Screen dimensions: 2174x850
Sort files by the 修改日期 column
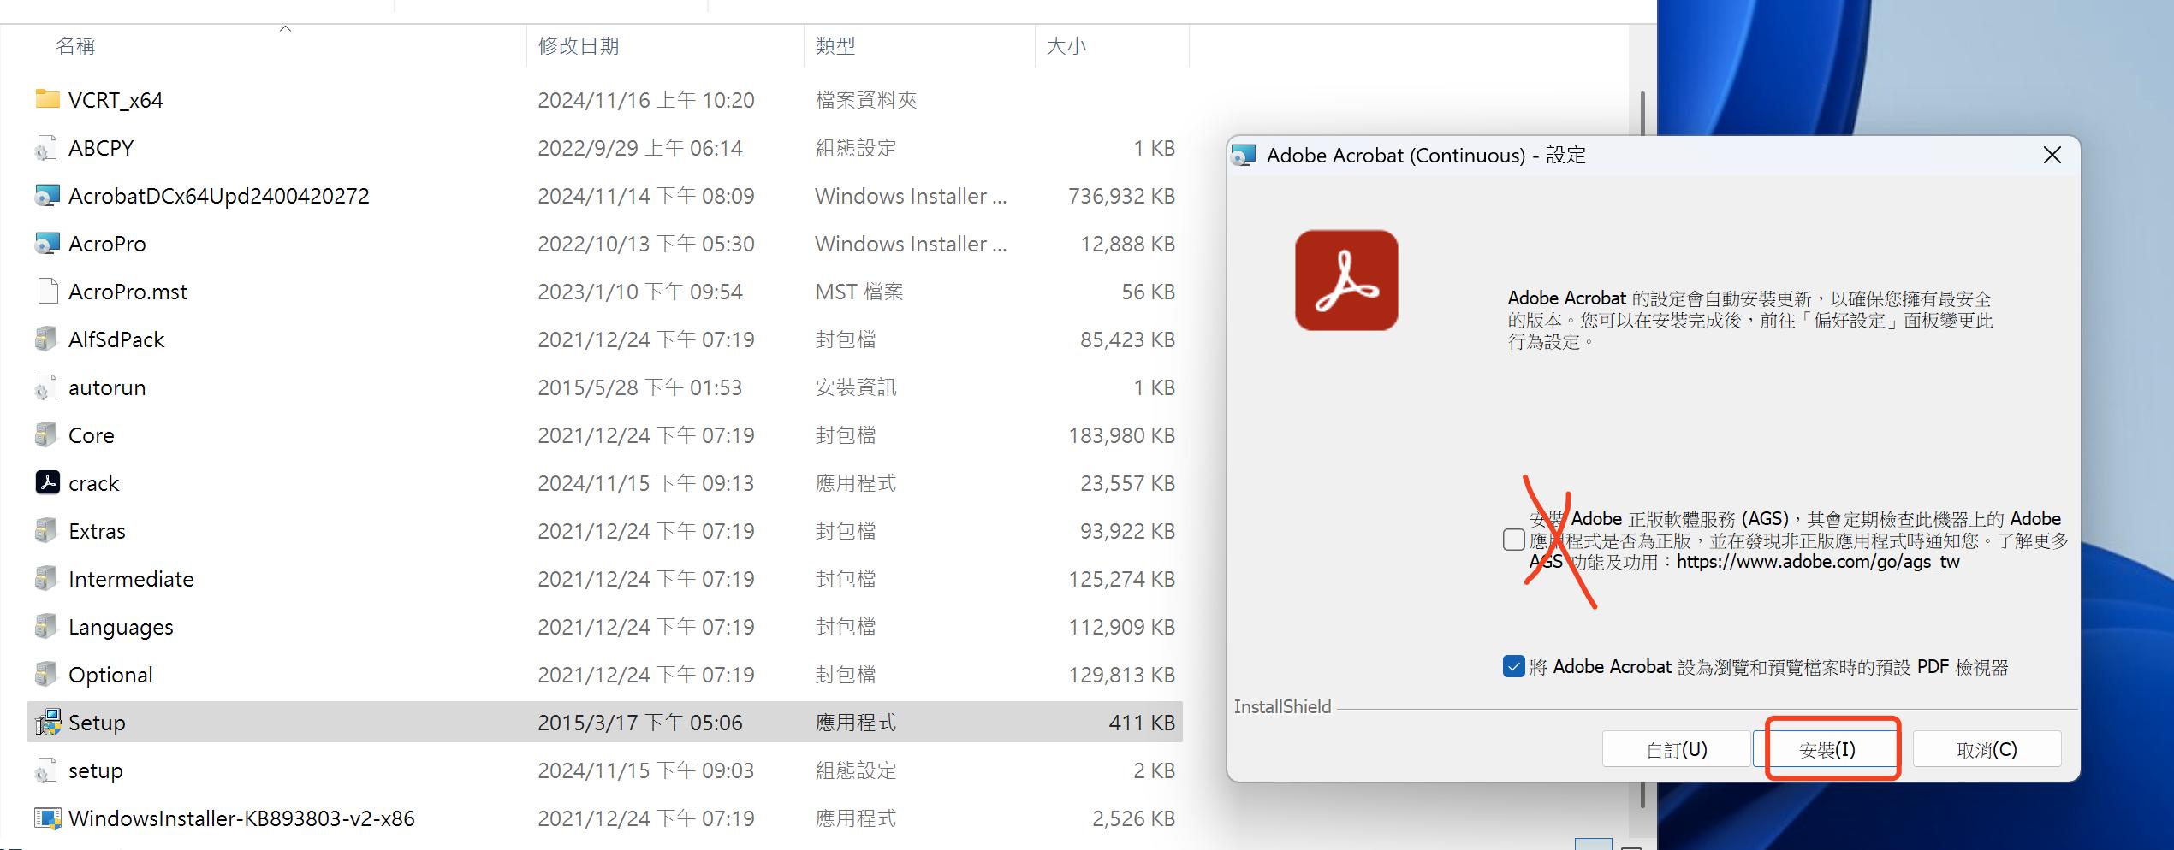tap(579, 45)
